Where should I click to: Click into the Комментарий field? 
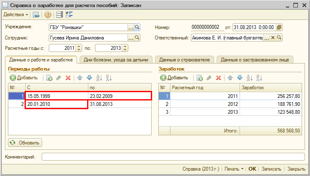pyautogui.click(x=173, y=157)
